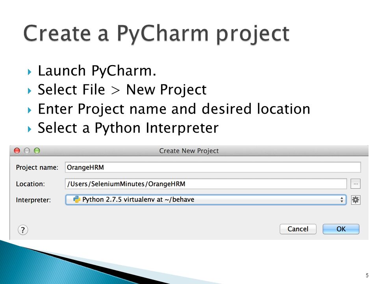This screenshot has width=378, height=284.
Task: Click the 'Location:' label
Action: tap(30, 184)
